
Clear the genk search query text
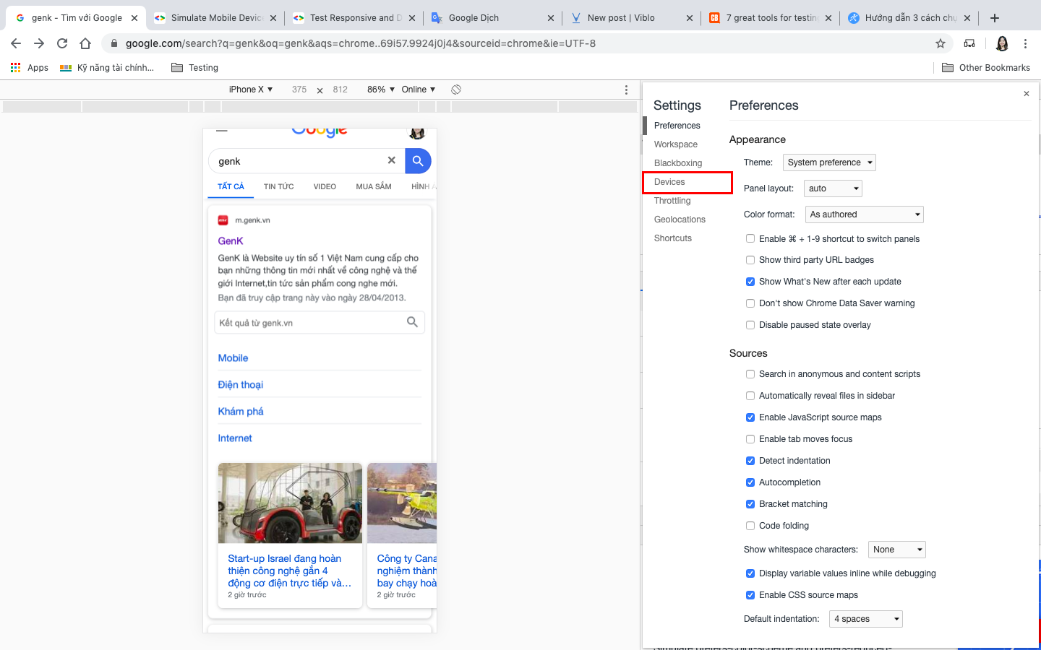click(391, 160)
